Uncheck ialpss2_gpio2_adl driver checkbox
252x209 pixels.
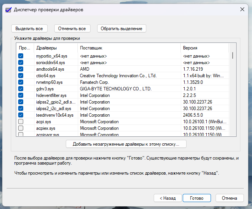coord(21,102)
